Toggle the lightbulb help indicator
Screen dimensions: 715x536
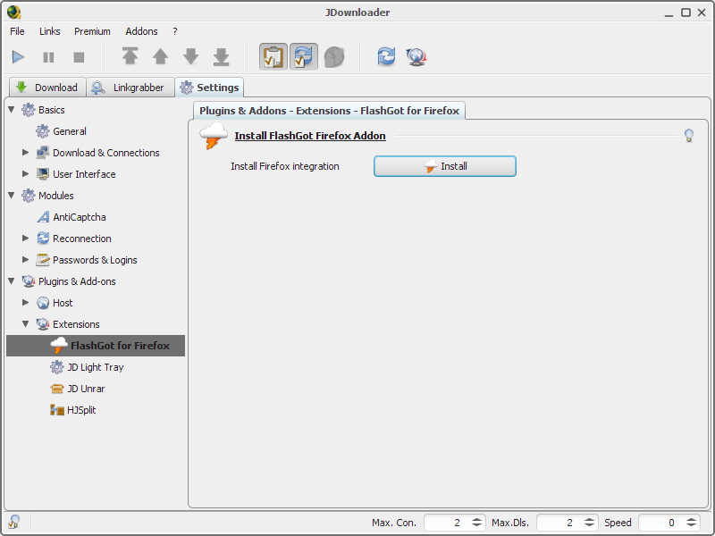(688, 134)
